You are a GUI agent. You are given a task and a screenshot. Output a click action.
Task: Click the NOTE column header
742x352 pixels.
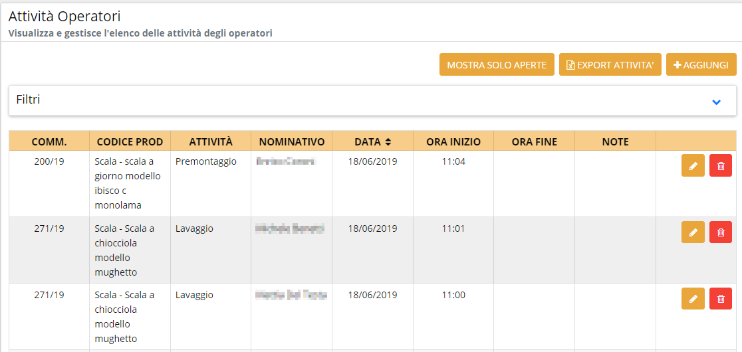(615, 141)
